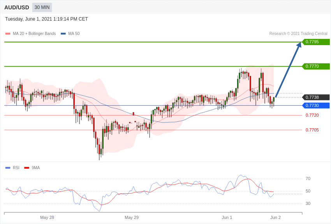Click the 9MA legend label
Image resolution: width=331 pixels, height=224 pixels.
(36, 168)
